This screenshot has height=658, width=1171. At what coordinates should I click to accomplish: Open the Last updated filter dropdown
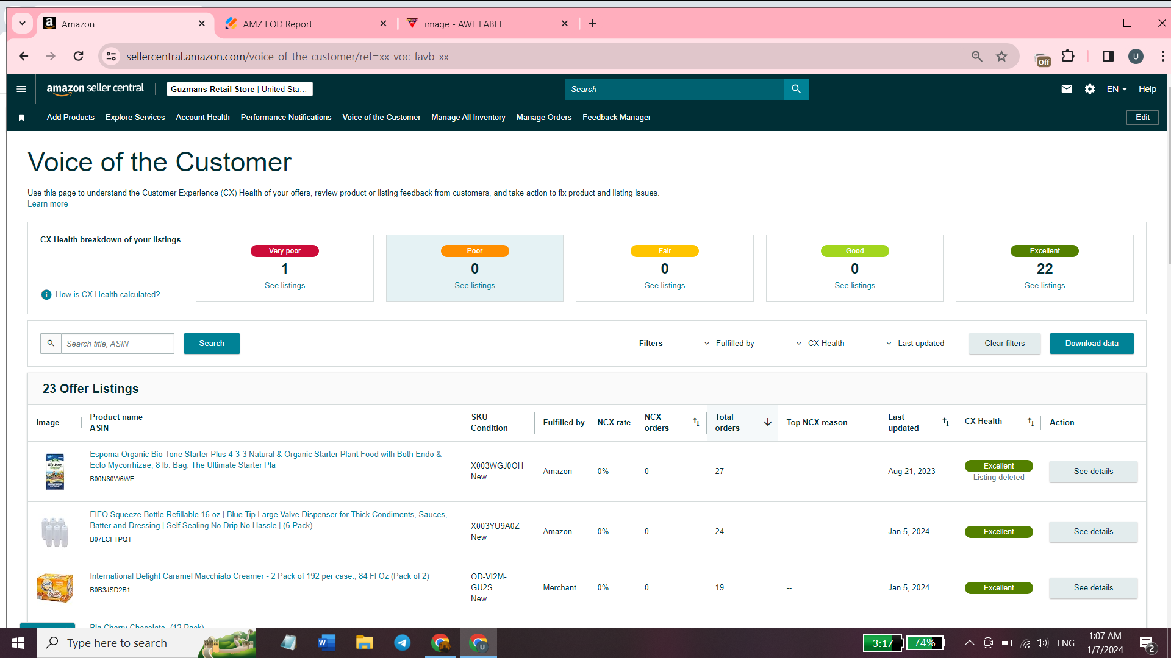[x=915, y=344]
